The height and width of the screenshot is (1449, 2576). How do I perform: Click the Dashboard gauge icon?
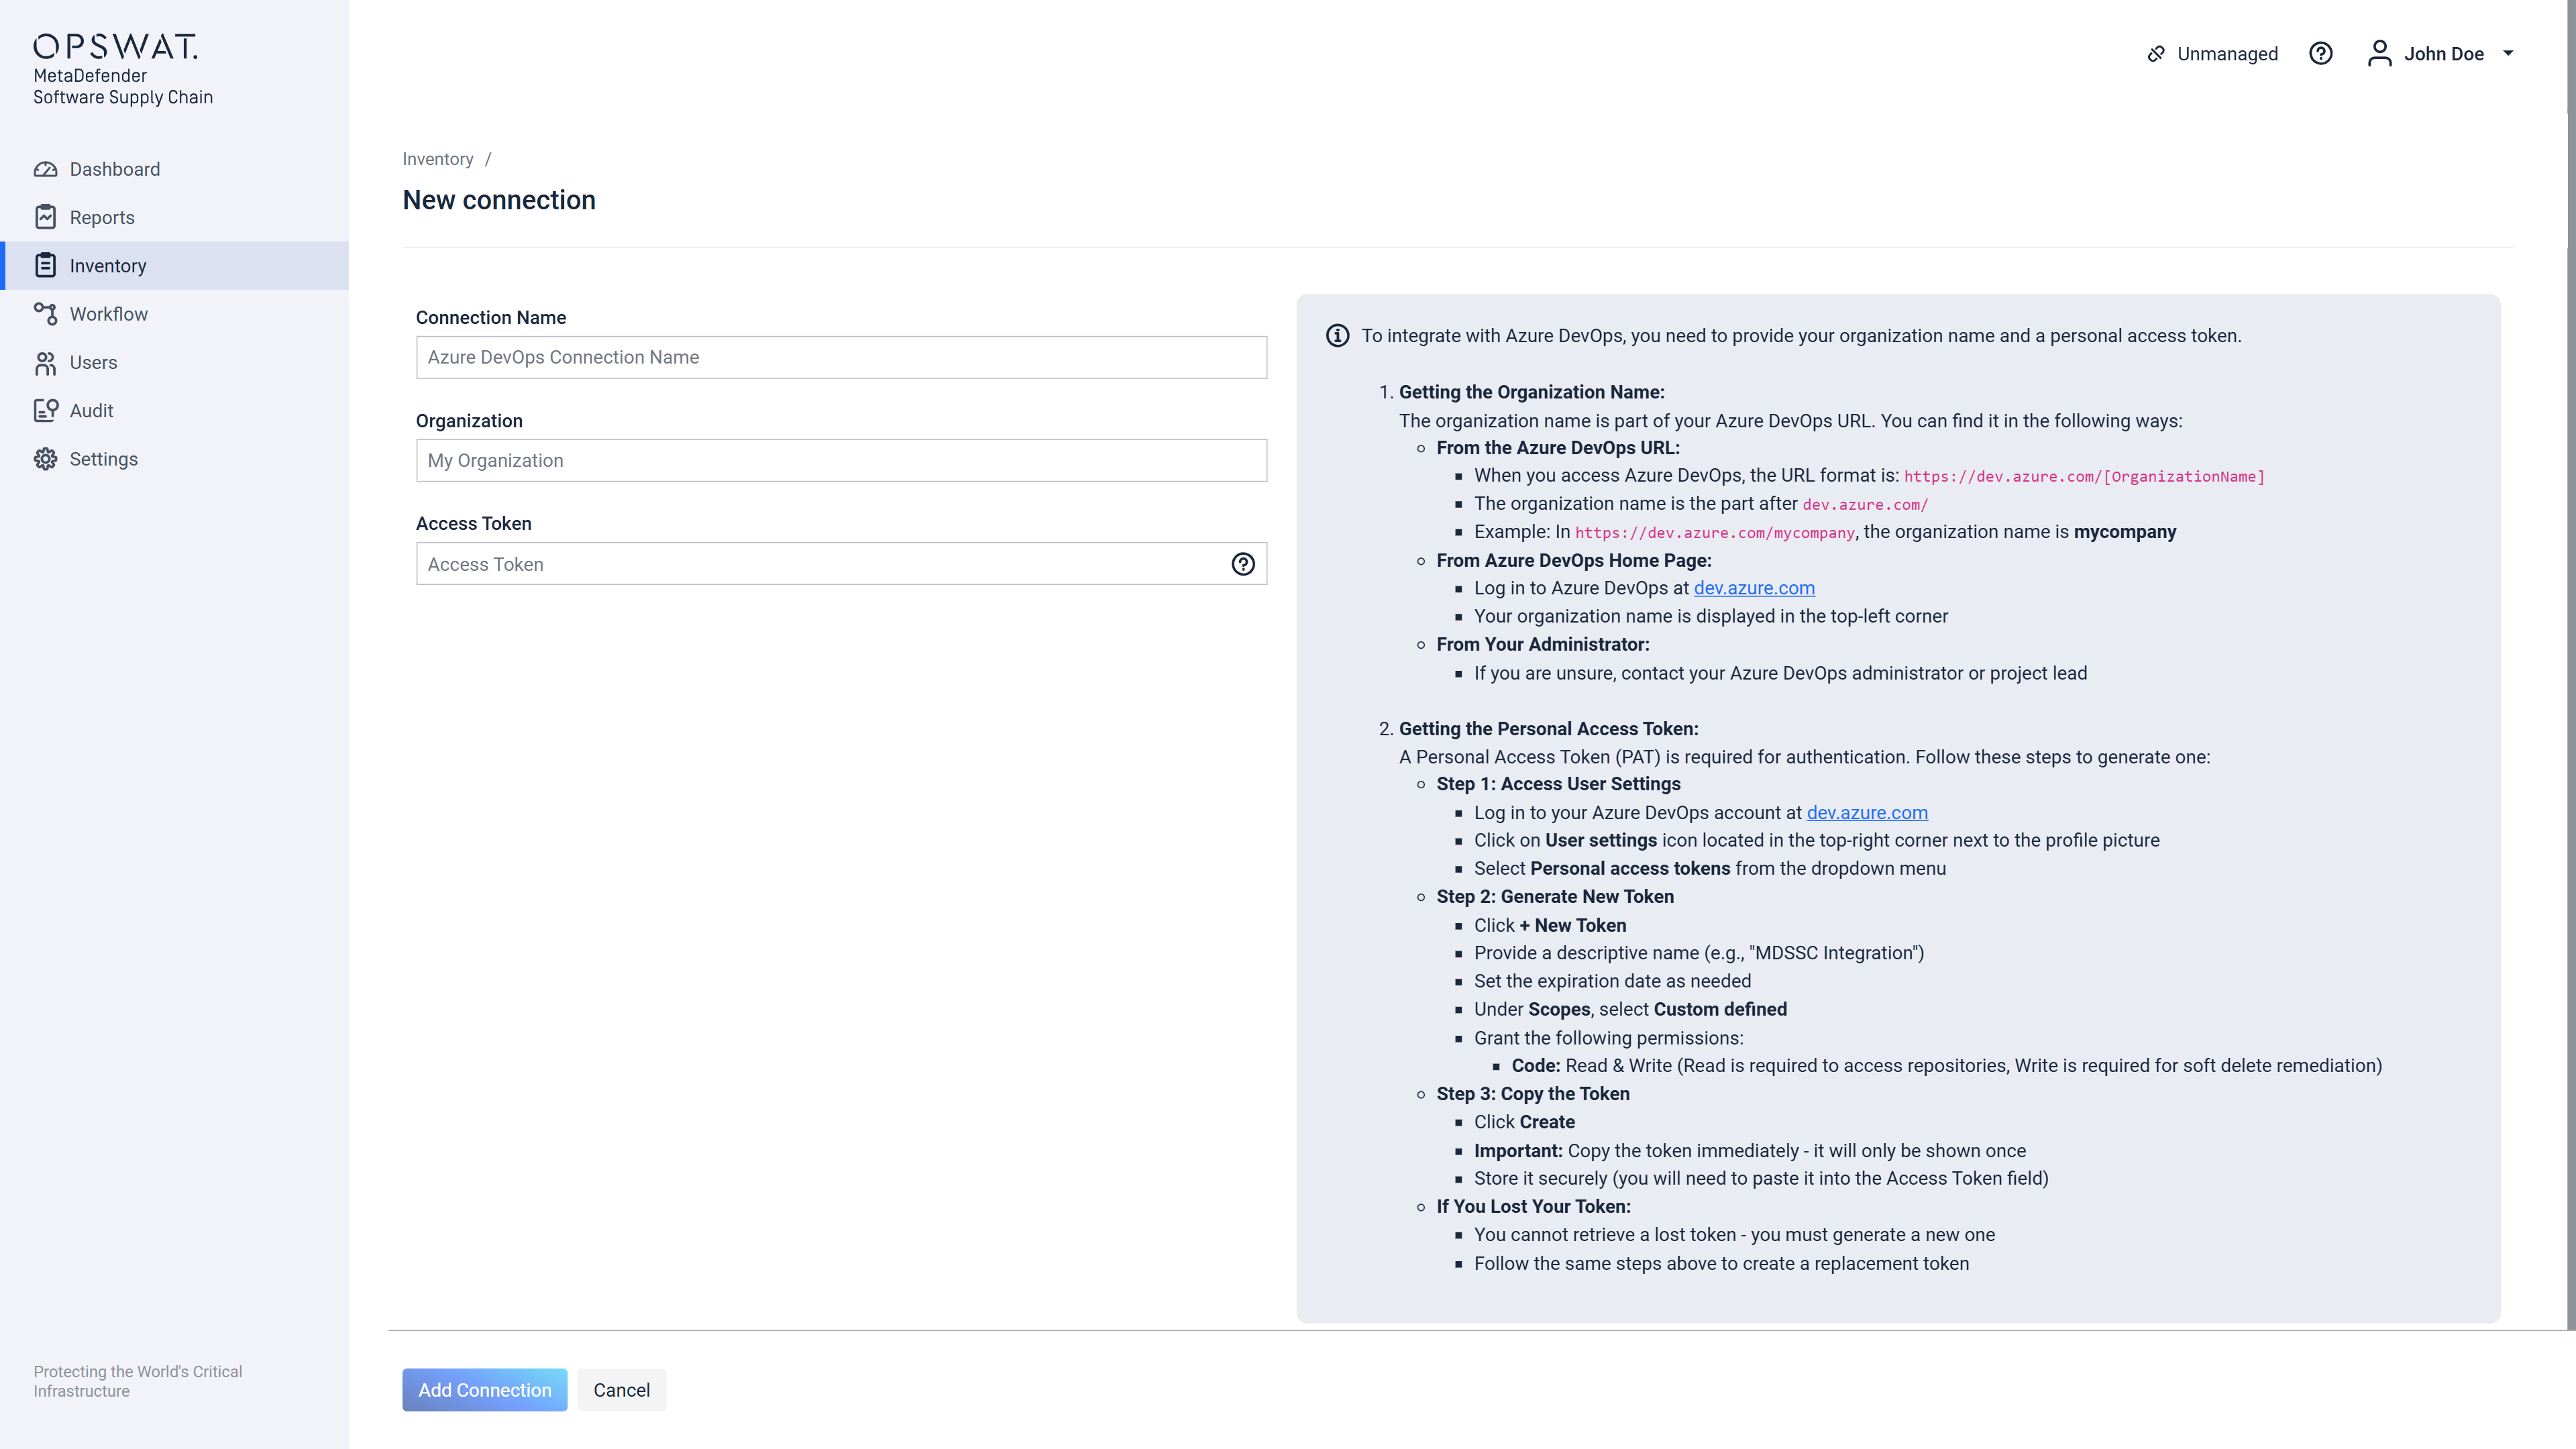[x=45, y=169]
